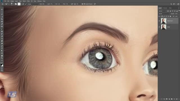Screen dimensions: 180x101
Task: Select the bottom image layer thumbnail
Action: pyautogui.click(x=164, y=27)
